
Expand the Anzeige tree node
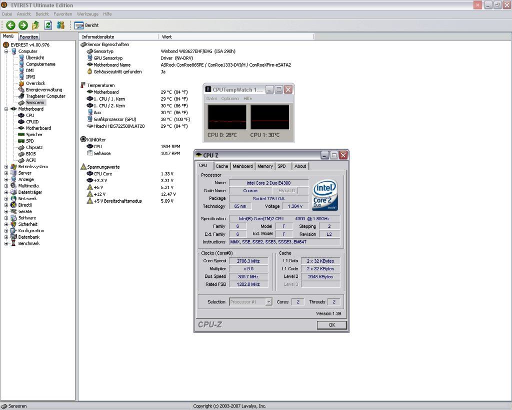[x=6, y=180]
